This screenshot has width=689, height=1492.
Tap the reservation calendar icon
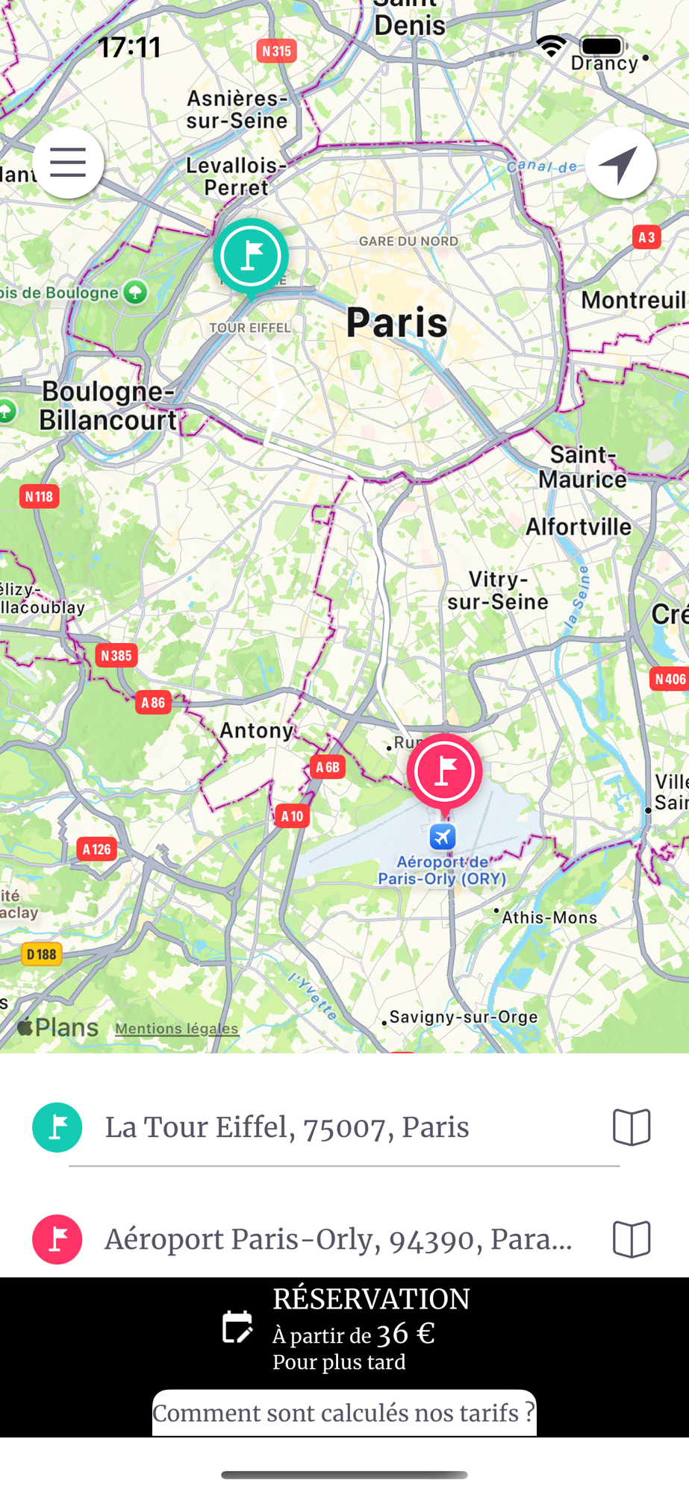coord(237,1327)
